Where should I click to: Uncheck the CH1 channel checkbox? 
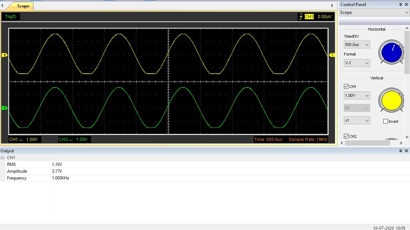pos(346,87)
